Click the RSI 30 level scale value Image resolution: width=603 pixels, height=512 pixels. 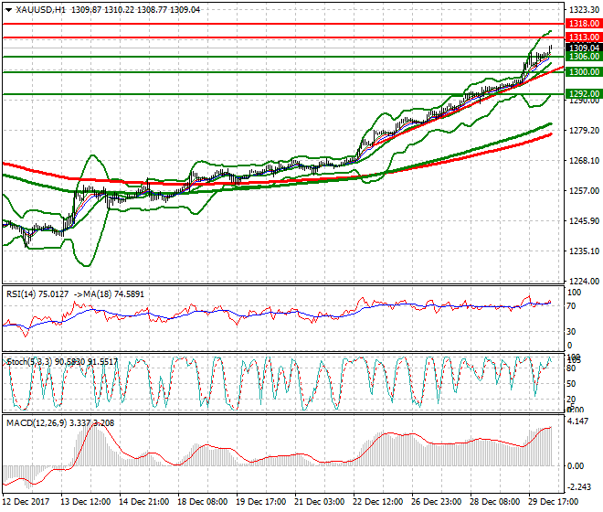click(572, 332)
